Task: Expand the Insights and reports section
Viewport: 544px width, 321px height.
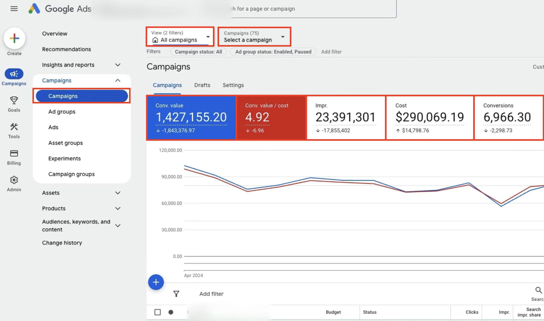Action: 118,65
